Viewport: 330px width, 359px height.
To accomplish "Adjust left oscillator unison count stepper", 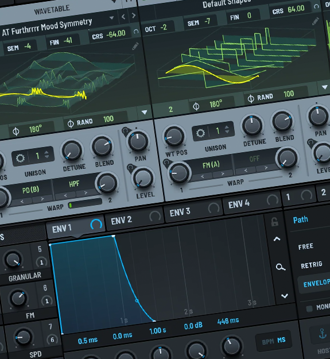I will (46, 155).
